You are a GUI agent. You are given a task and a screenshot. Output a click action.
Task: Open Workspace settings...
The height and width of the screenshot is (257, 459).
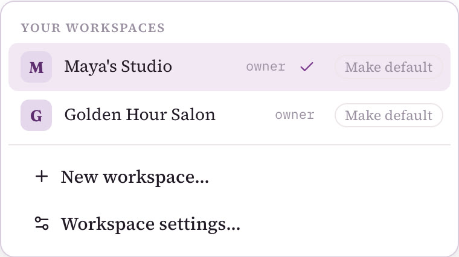[230, 224]
